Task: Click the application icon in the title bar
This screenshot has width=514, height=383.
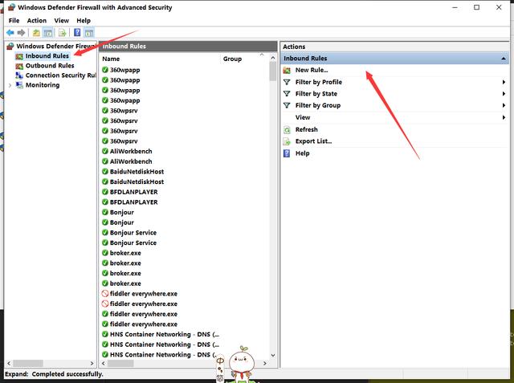Action: pyautogui.click(x=11, y=7)
